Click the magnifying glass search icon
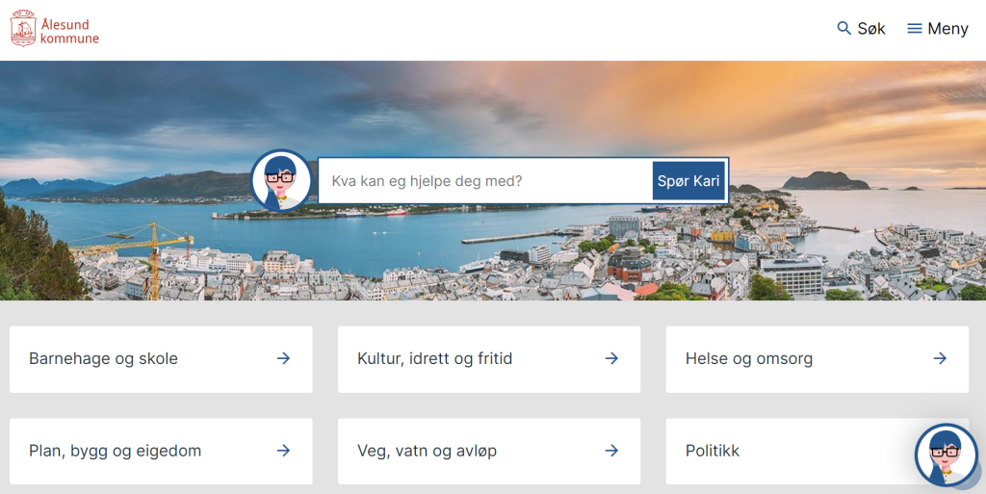The image size is (986, 494). pyautogui.click(x=844, y=28)
